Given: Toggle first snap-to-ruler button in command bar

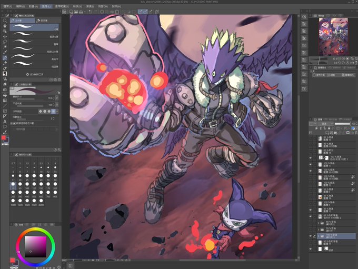Looking at the screenshot, I should [141, 12].
